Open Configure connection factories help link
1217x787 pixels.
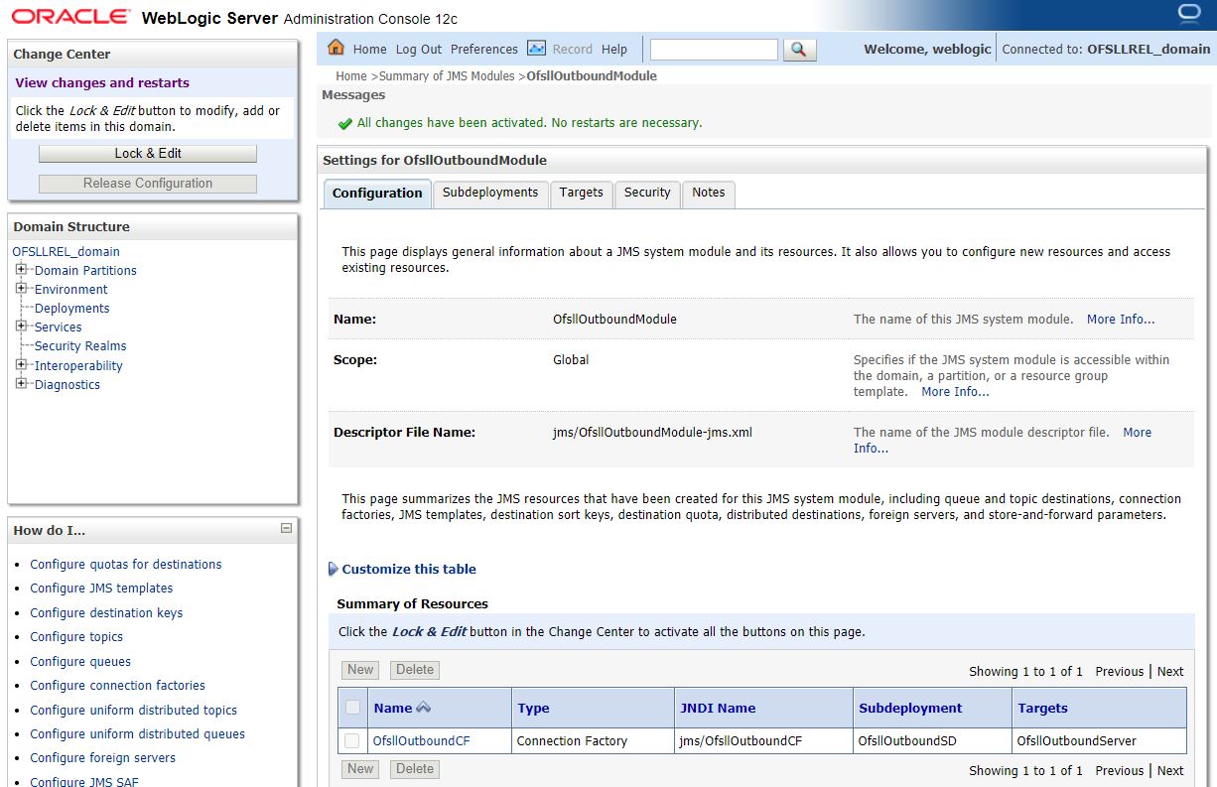(117, 685)
